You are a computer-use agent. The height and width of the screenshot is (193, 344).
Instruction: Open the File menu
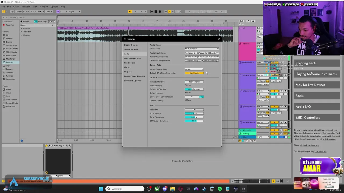(3, 6)
